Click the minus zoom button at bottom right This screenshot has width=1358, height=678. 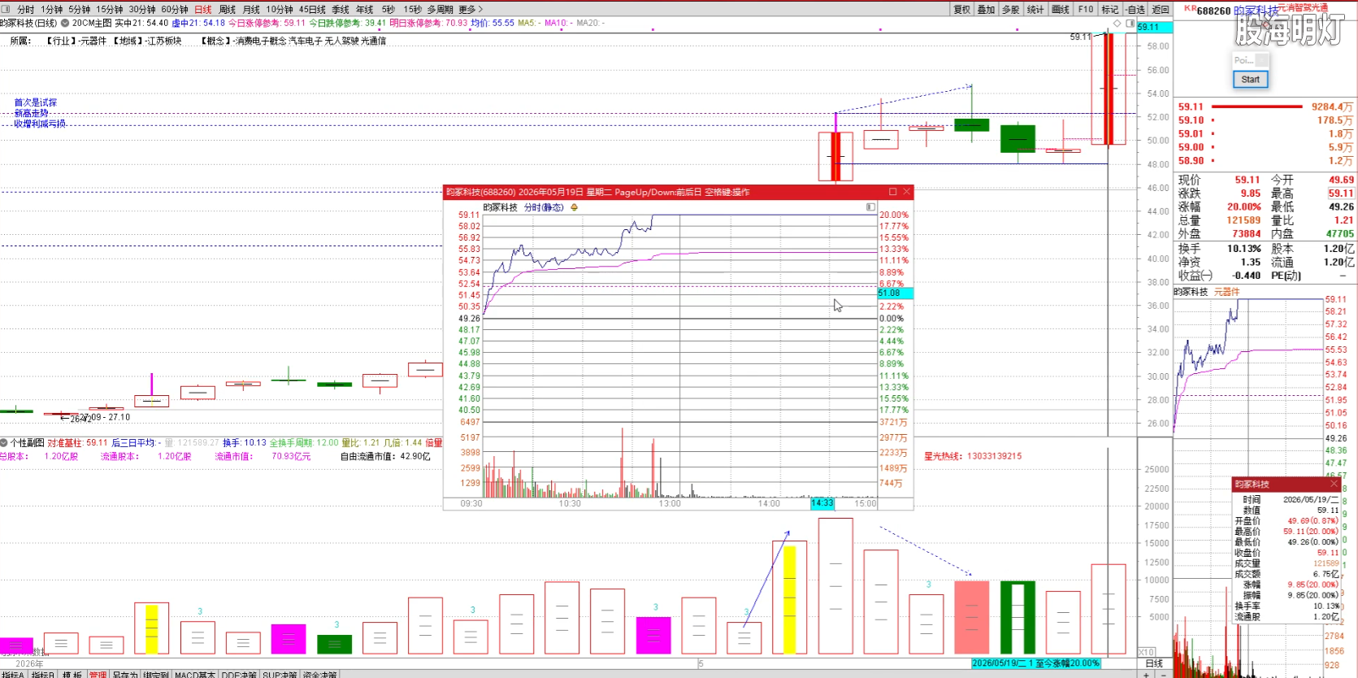coord(1162,674)
